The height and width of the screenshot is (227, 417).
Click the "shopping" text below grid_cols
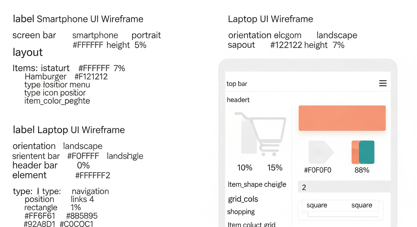pyautogui.click(x=241, y=212)
